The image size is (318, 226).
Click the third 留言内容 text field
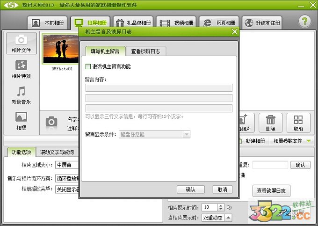159,109
